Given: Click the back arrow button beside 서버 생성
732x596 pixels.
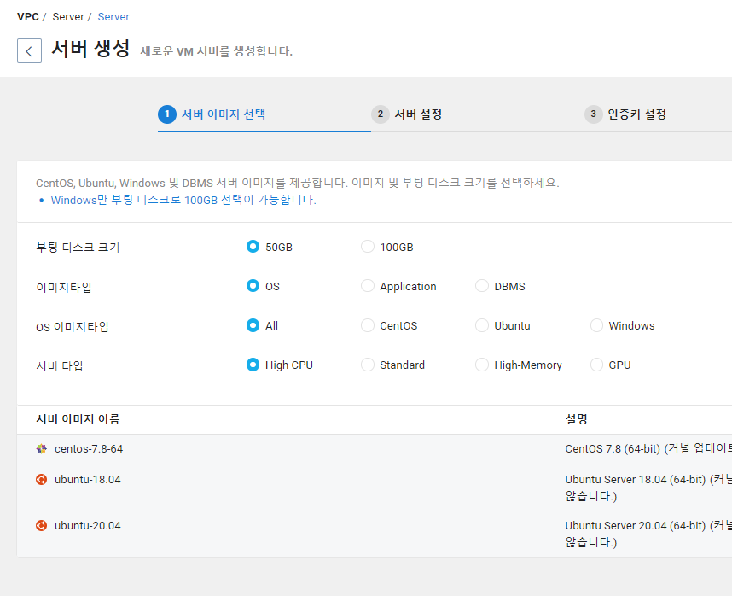Looking at the screenshot, I should click(29, 50).
